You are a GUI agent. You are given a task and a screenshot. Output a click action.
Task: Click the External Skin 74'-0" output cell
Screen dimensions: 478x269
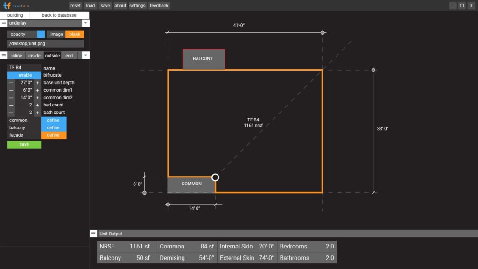[x=247, y=258]
